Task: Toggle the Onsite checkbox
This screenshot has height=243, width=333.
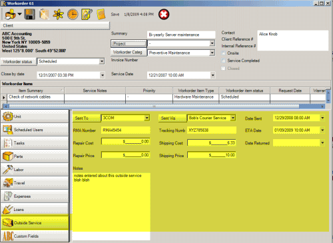Action: click(x=223, y=53)
